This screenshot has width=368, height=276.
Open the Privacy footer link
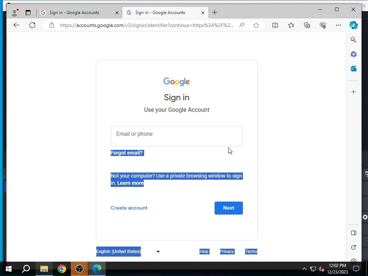point(227,252)
